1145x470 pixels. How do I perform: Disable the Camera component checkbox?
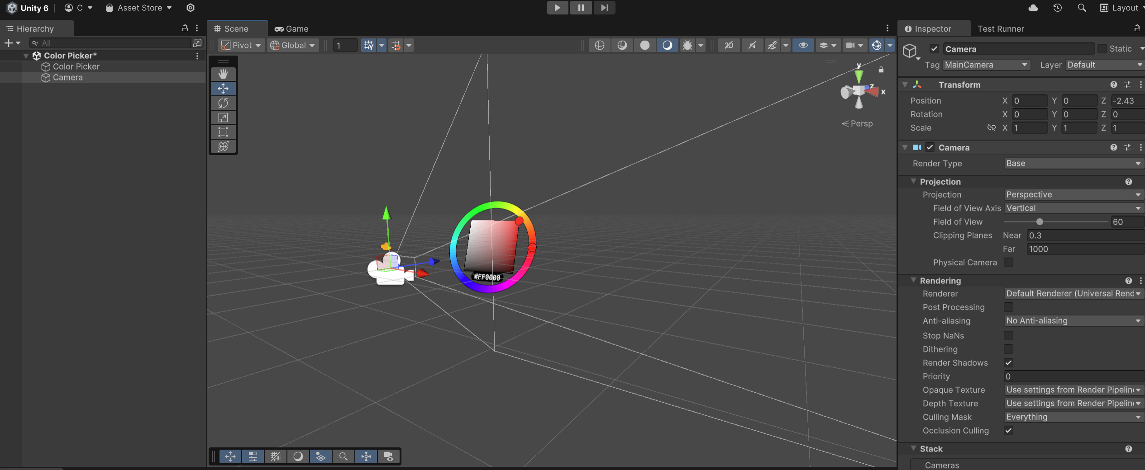coord(930,147)
